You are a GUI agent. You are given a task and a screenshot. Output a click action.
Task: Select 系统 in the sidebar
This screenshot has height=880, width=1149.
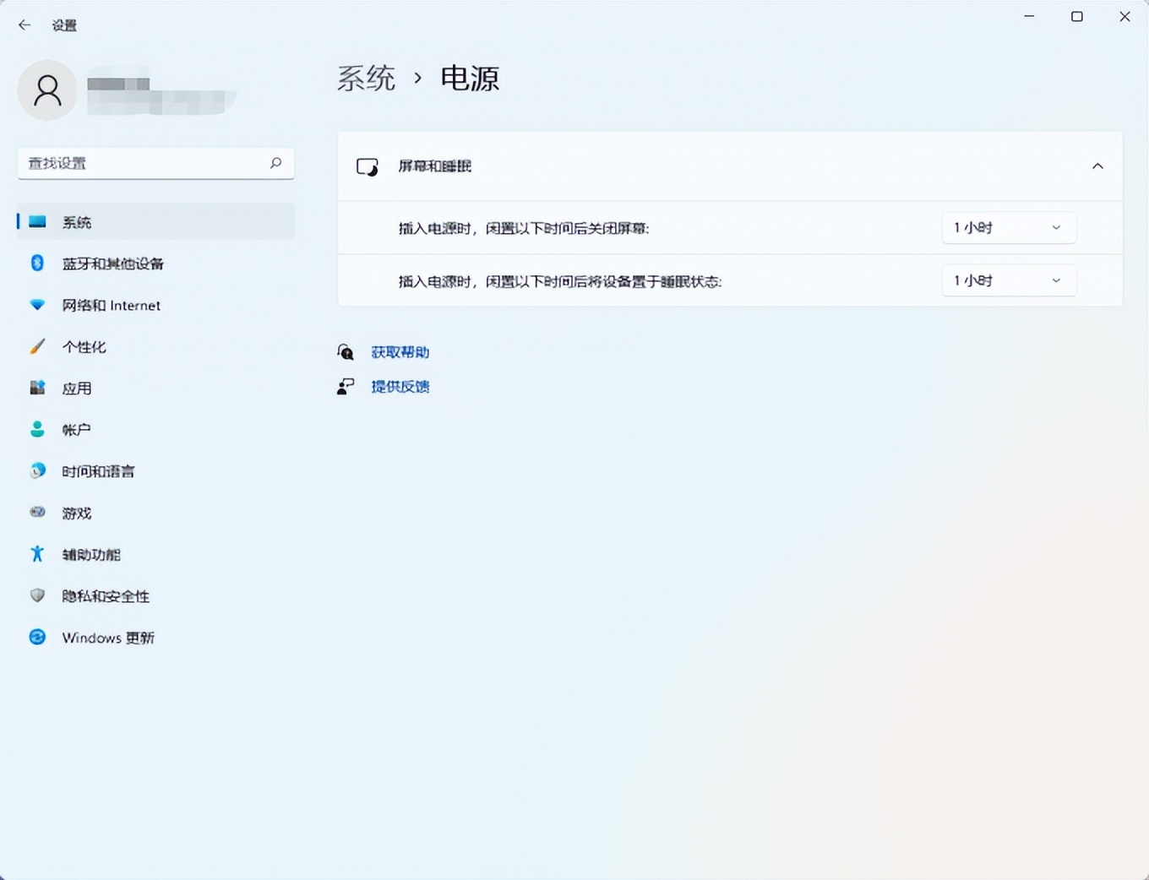point(77,221)
